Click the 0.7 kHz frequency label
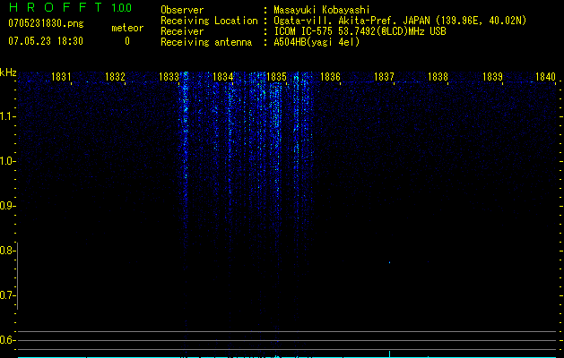 (7, 295)
